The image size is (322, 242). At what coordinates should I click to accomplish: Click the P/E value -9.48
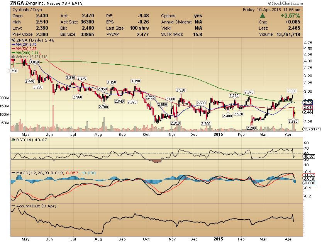click(x=143, y=16)
